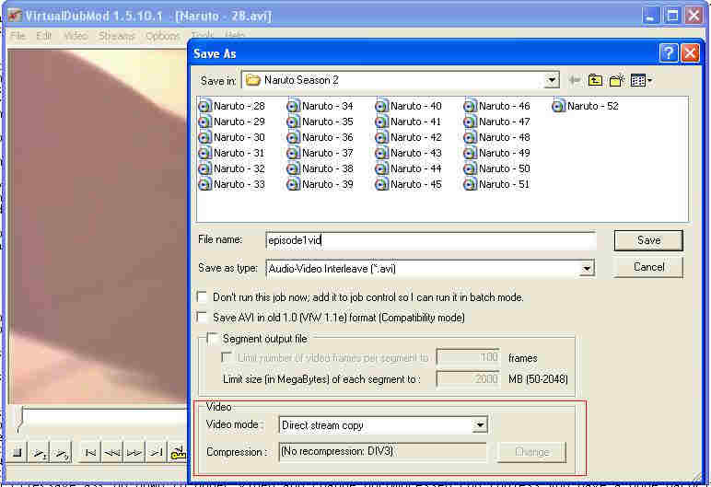Image resolution: width=711 pixels, height=487 pixels.
Task: Step forward one frame
Action: (134, 453)
